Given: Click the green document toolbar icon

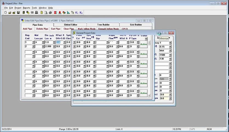Looking at the screenshot, I should pyautogui.click(x=24, y=13).
